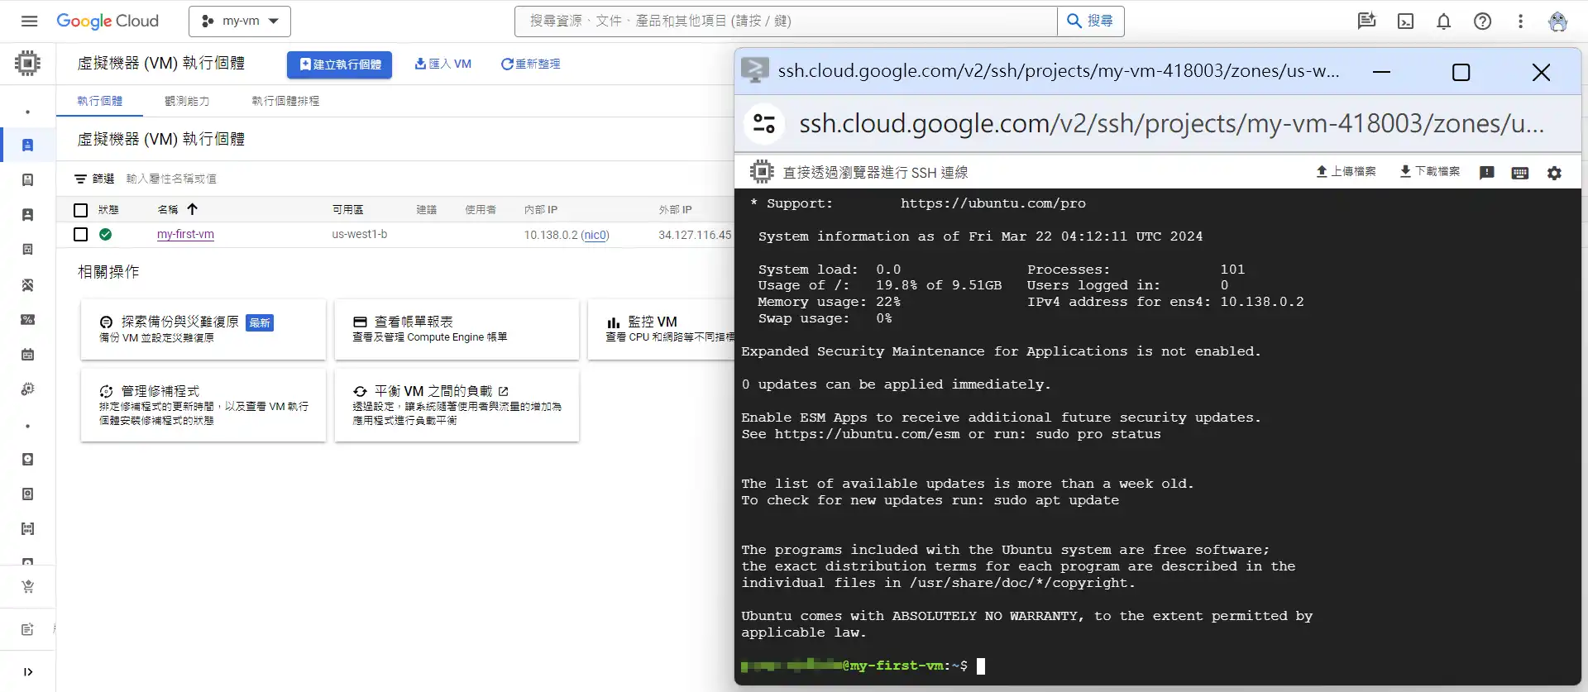This screenshot has width=1588, height=692.
Task: Open the Gemini chat assistant icon
Action: 1366,21
